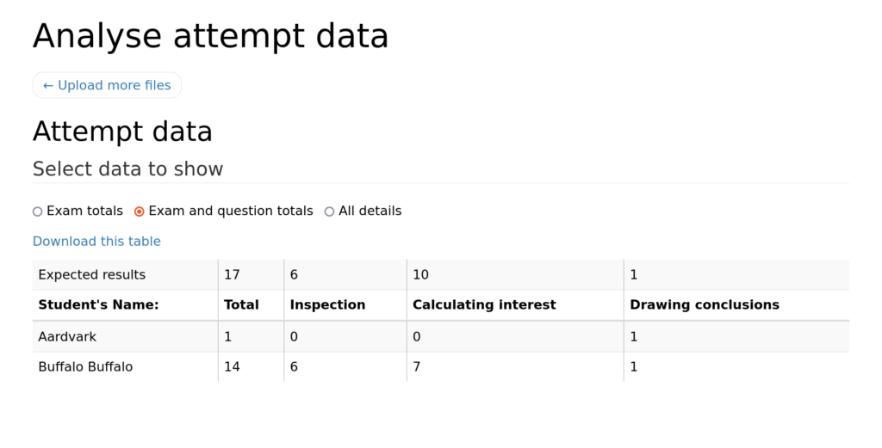Click the Select data to show legend

[x=127, y=169]
